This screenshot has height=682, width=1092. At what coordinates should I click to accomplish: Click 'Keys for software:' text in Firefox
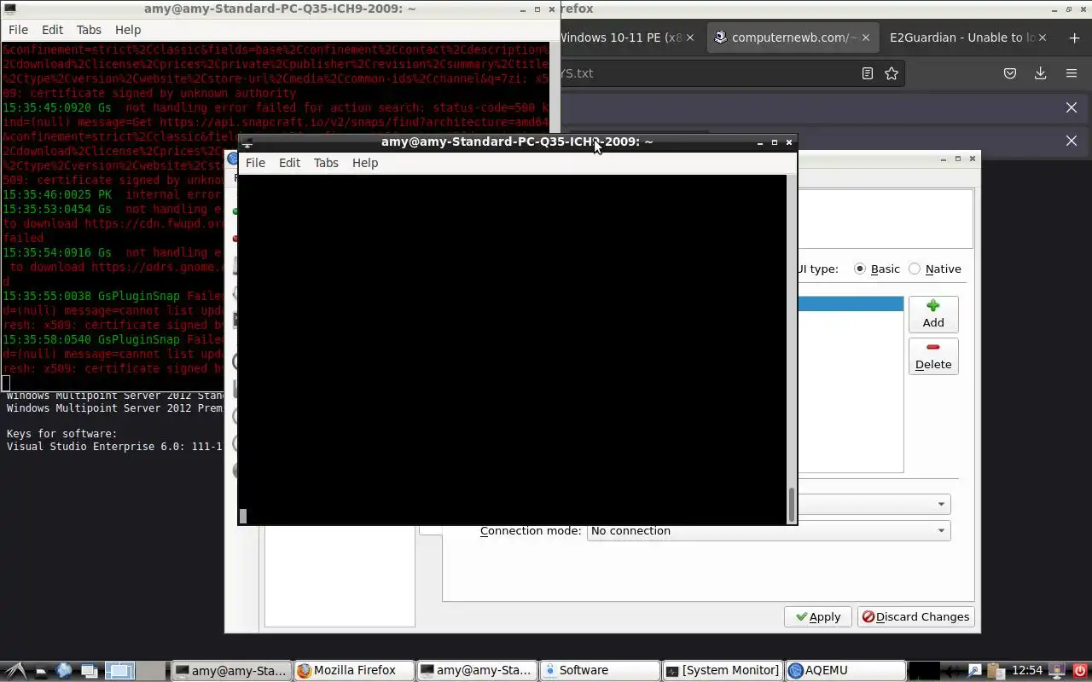(61, 434)
